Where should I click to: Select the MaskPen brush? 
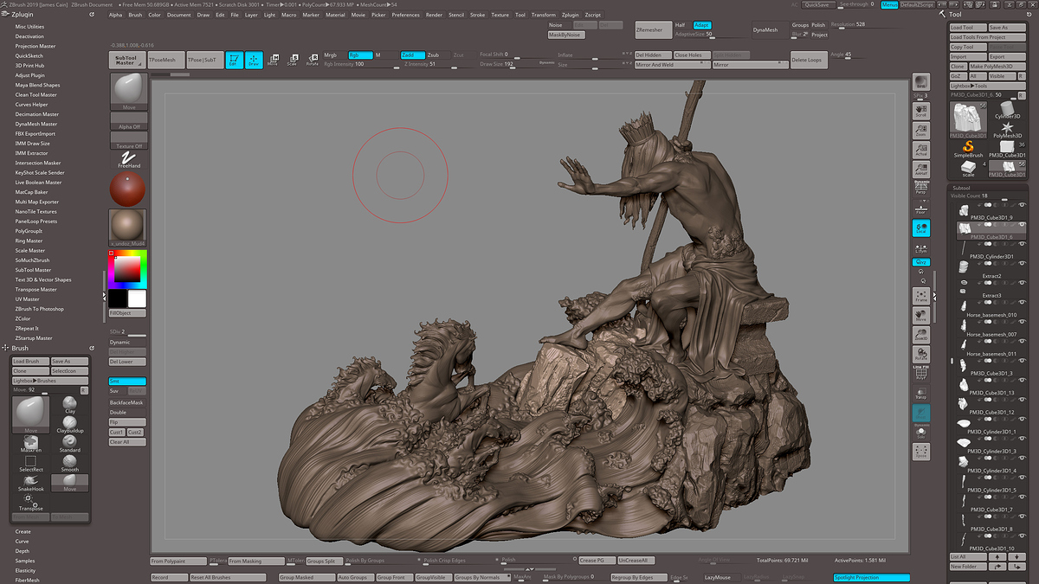[30, 444]
